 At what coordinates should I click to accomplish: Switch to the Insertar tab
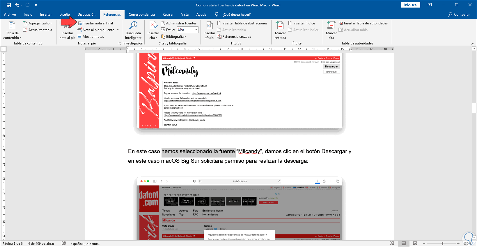46,15
